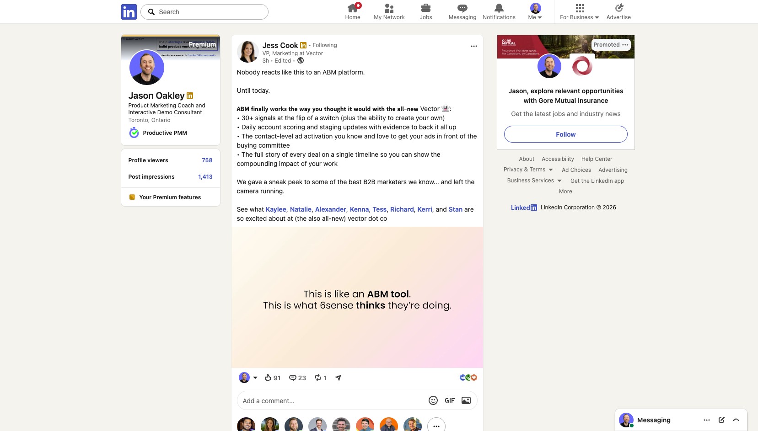Viewport: 758px width, 431px height.
Task: View Notifications bell
Action: 499,12
